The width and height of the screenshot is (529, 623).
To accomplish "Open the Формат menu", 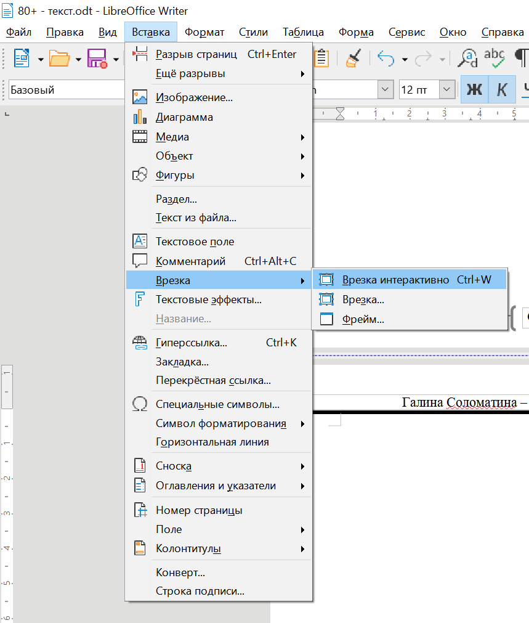I will tap(204, 32).
